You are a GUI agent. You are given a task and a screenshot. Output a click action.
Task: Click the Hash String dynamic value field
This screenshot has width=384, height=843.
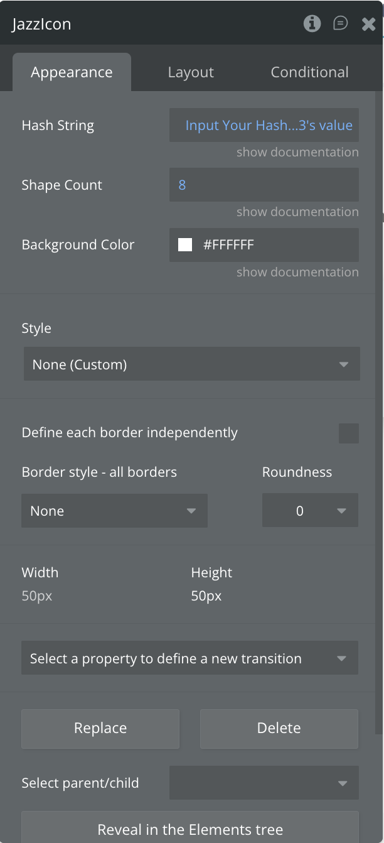tap(269, 125)
